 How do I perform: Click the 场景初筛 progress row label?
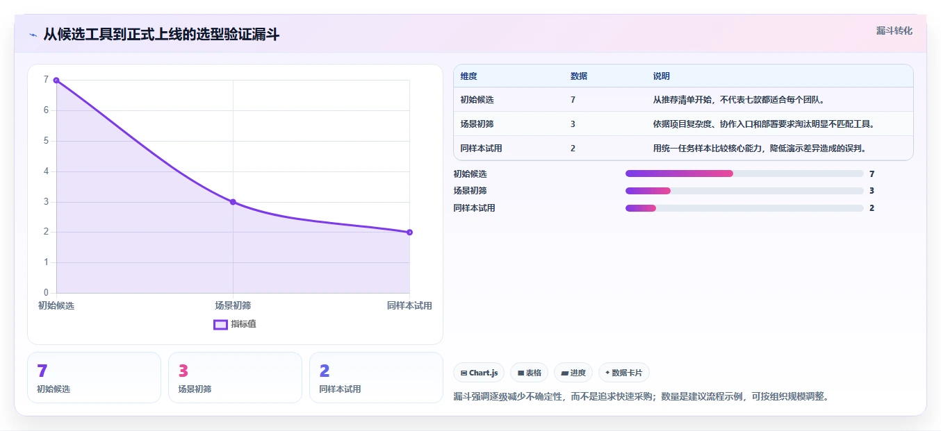click(470, 191)
